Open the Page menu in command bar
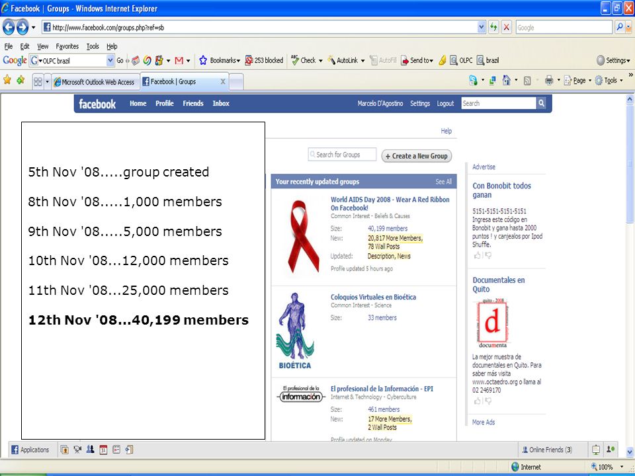Screen dimensions: 635x476 coord(577,80)
